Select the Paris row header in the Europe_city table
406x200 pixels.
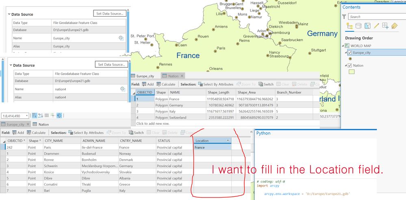pos(3,148)
